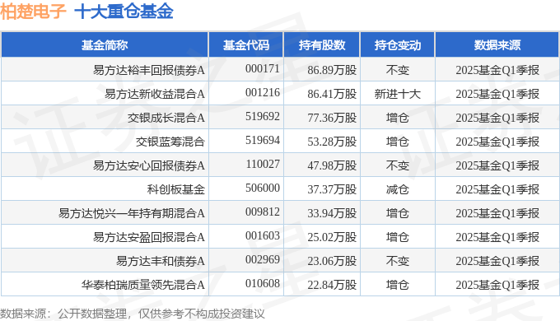Click the 十大重仓基金 heading
This screenshot has height=321, width=560.
124,11
